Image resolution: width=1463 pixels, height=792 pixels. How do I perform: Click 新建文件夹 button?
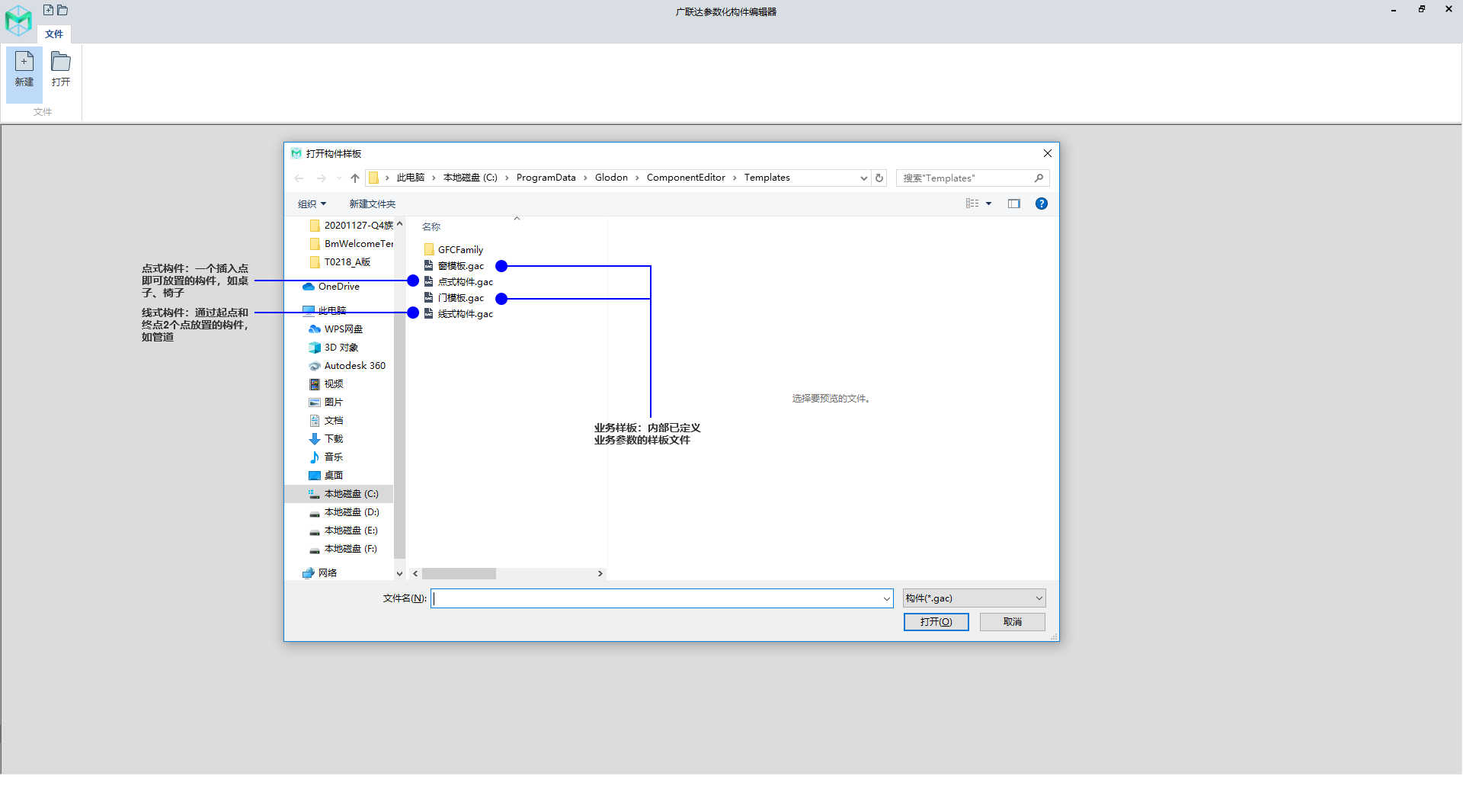[373, 204]
